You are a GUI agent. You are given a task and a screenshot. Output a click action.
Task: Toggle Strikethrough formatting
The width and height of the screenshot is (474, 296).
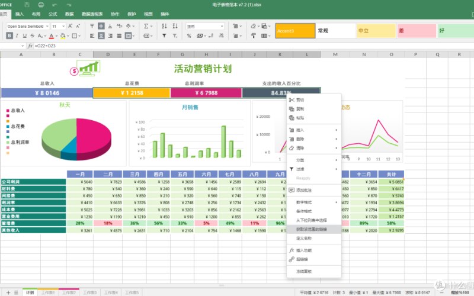pyautogui.click(x=33, y=36)
